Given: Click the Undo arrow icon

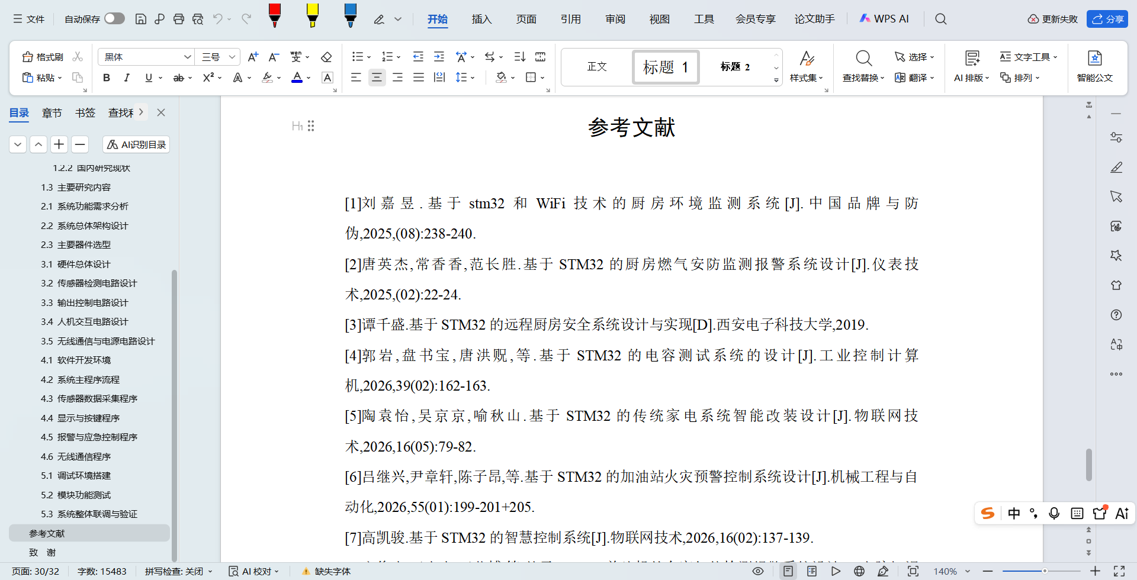Looking at the screenshot, I should coord(218,19).
